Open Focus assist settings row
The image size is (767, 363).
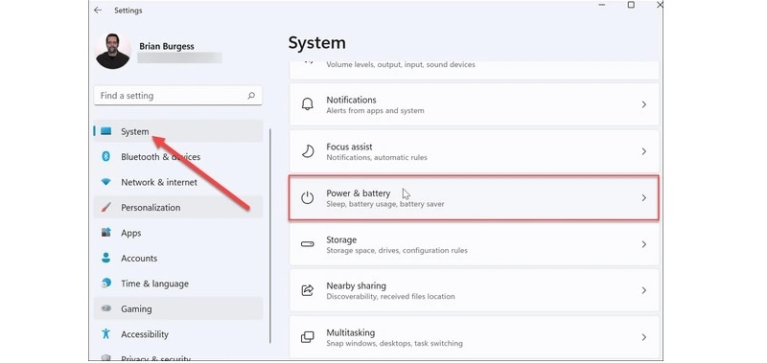(x=474, y=151)
